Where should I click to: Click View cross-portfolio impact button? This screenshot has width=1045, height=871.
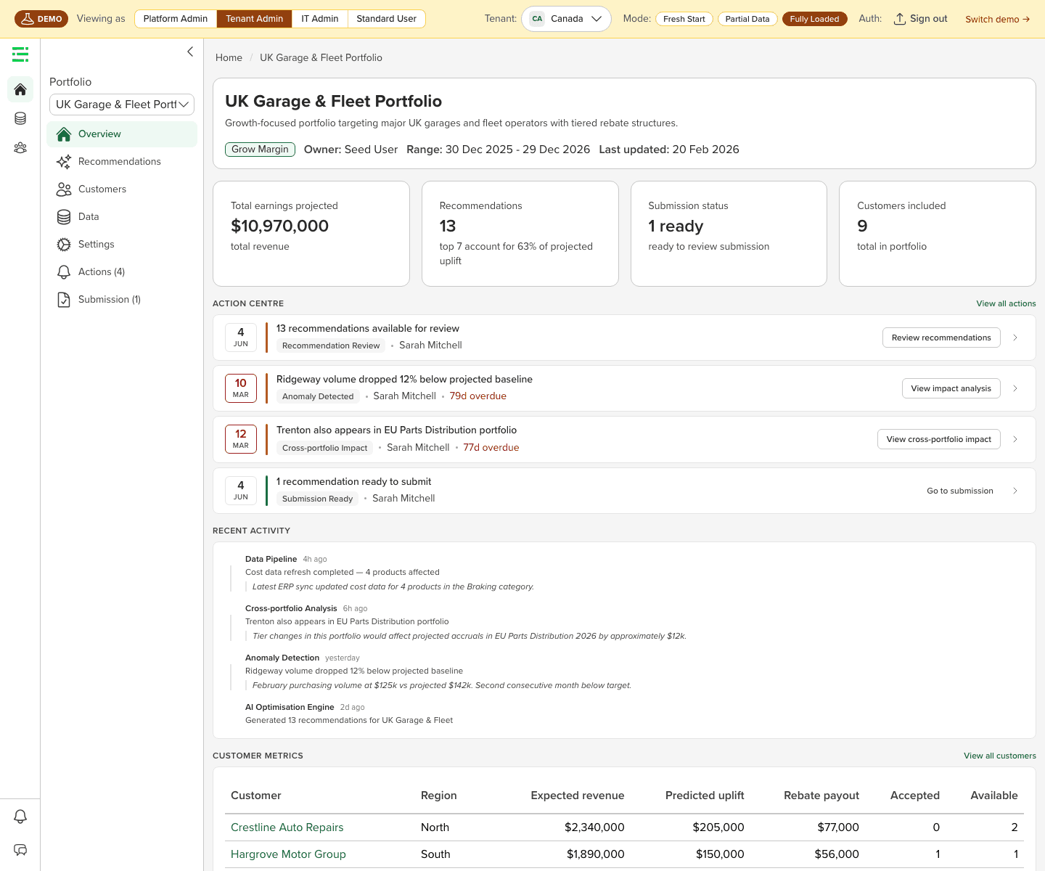tap(938, 439)
